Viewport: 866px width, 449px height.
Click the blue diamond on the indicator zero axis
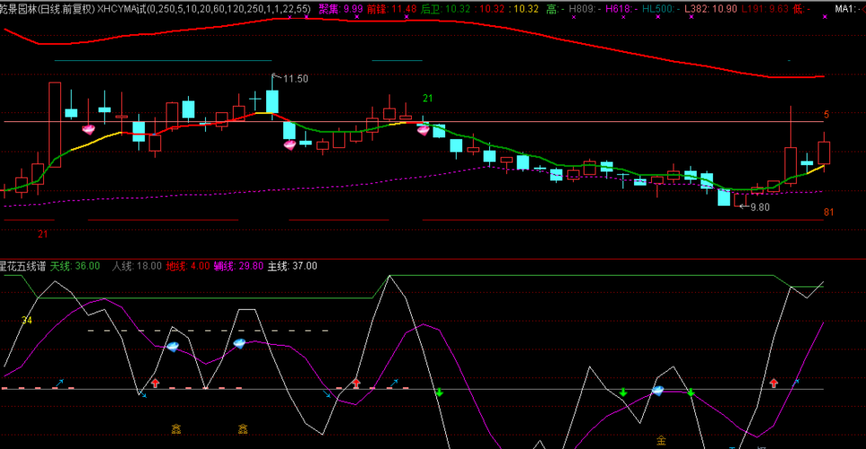pyautogui.click(x=657, y=391)
